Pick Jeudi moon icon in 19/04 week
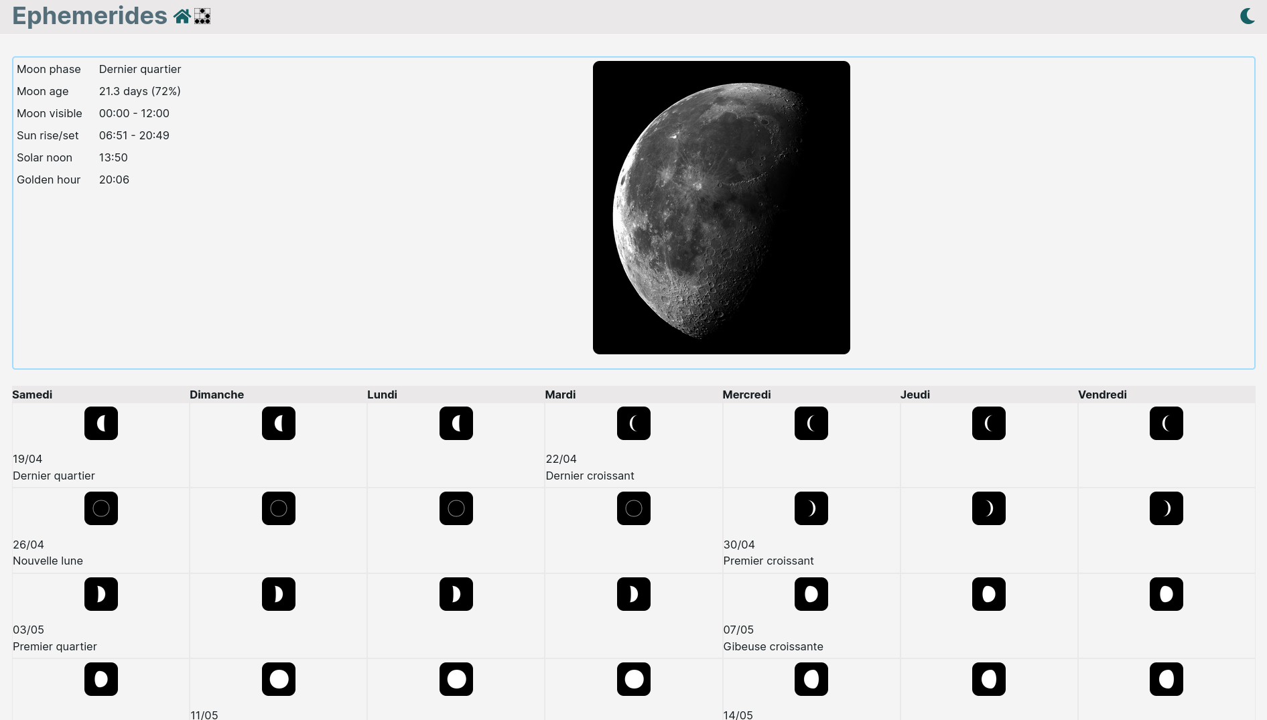 click(989, 423)
